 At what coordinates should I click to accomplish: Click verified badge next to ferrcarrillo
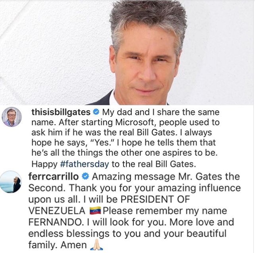tap(85, 176)
